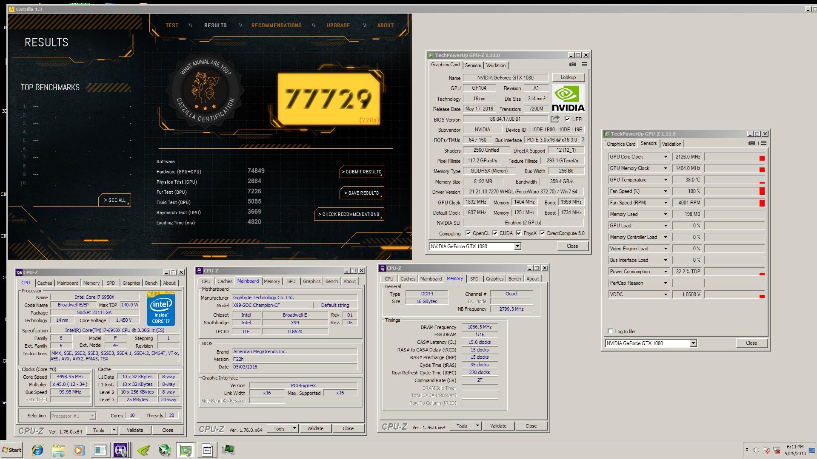This screenshot has width=817, height=459.
Task: Switch to Catzilla UPGRADE tab
Action: pos(338,25)
